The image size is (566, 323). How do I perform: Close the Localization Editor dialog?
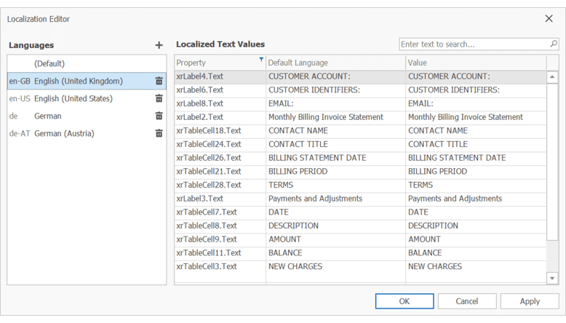coord(549,18)
